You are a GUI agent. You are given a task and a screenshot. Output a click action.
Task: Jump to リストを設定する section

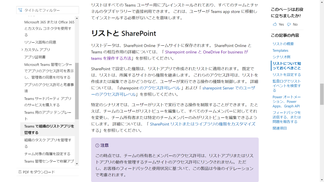click(x=287, y=75)
